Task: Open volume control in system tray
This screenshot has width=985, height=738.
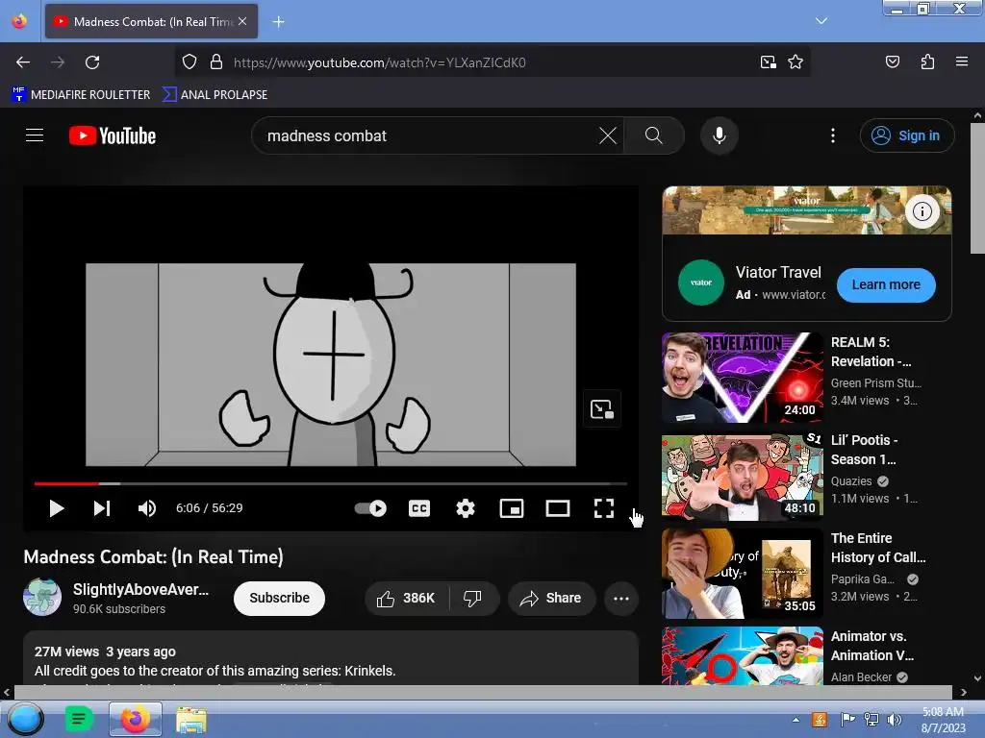Action: (894, 719)
